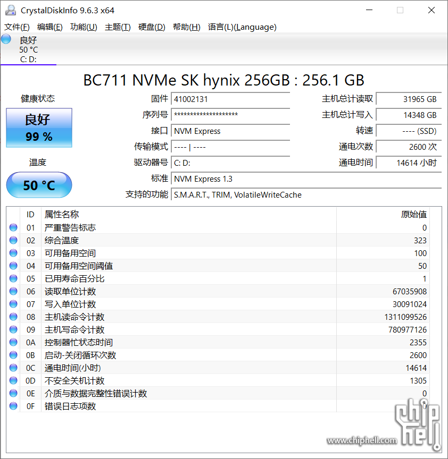Open the 功能(U) menu
This screenshot has height=459, width=448.
[x=84, y=27]
